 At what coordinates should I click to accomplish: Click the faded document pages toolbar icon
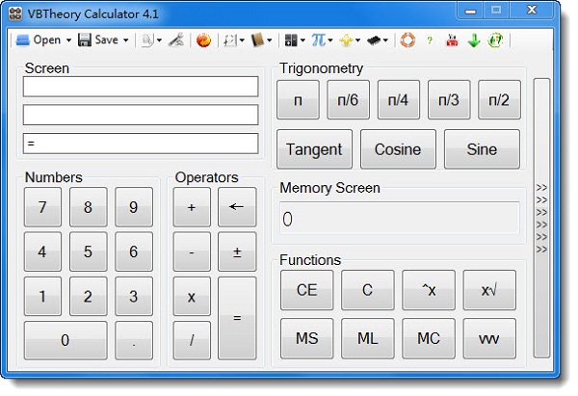(147, 40)
